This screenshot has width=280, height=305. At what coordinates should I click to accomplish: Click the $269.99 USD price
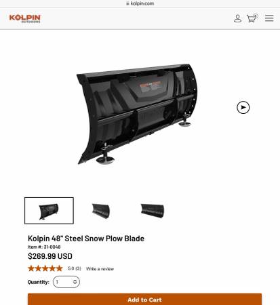tap(50, 256)
